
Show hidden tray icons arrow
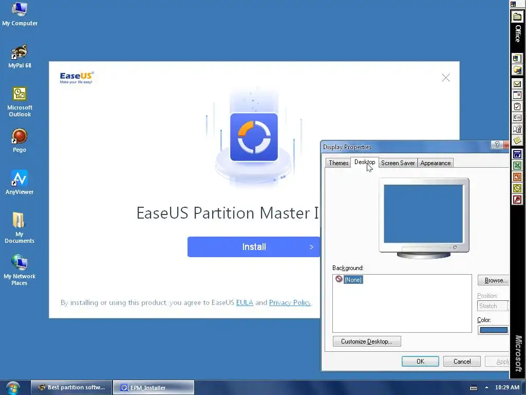[x=486, y=387]
